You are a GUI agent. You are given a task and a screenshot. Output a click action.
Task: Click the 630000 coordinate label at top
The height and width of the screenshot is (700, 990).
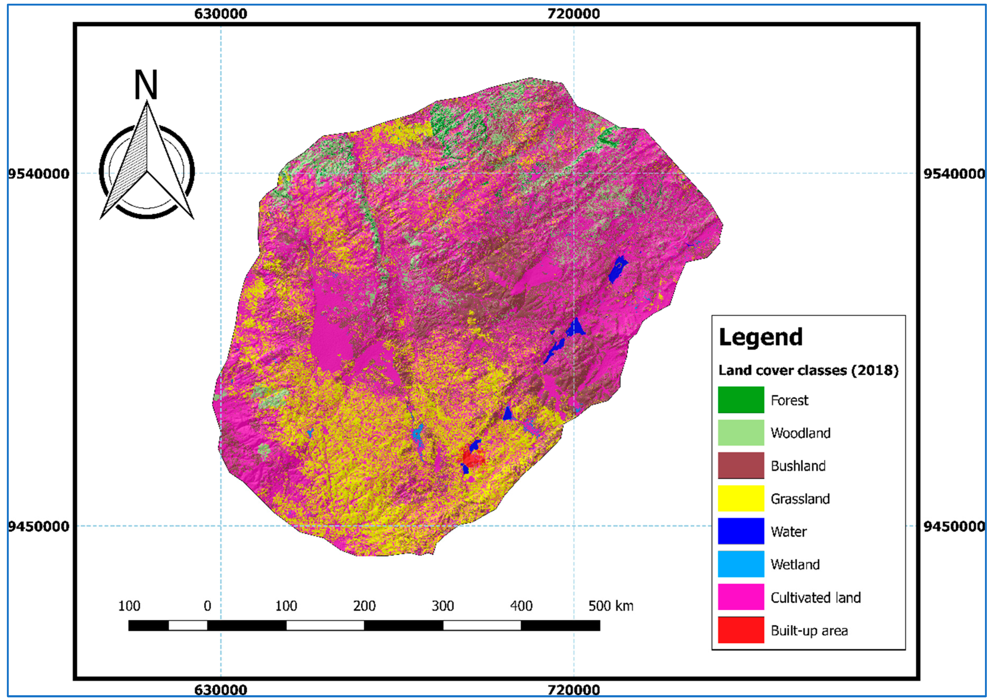[221, 13]
